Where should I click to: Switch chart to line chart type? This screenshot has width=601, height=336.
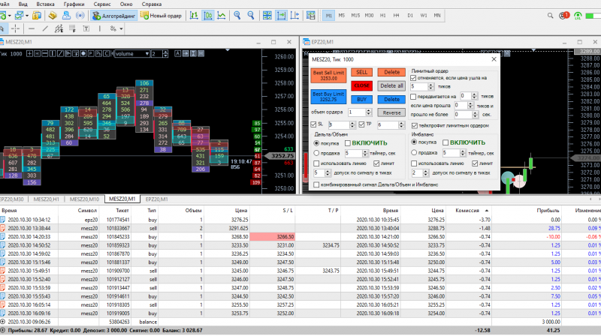pyautogui.click(x=222, y=16)
